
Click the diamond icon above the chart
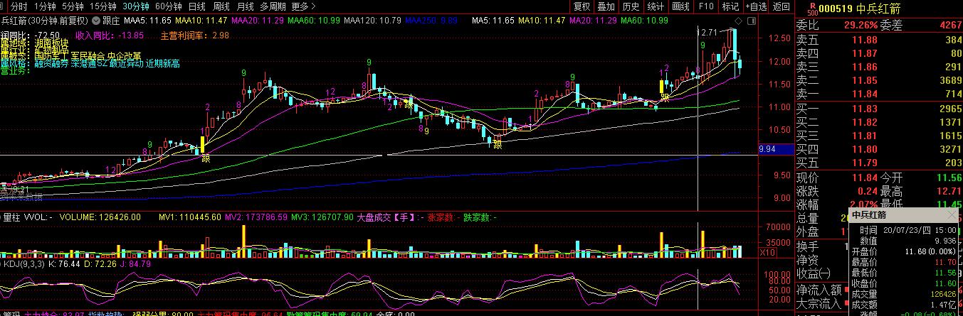(737, 22)
